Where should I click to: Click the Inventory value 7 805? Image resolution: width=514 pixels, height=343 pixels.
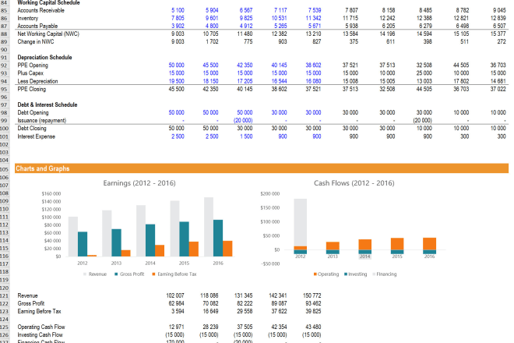(x=178, y=19)
